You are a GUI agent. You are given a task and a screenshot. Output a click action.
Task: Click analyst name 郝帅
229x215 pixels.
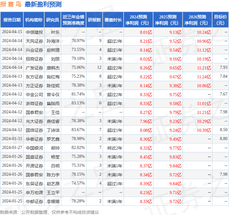pos(55,148)
